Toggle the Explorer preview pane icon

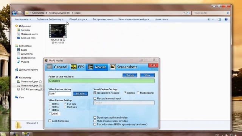(x=219, y=19)
